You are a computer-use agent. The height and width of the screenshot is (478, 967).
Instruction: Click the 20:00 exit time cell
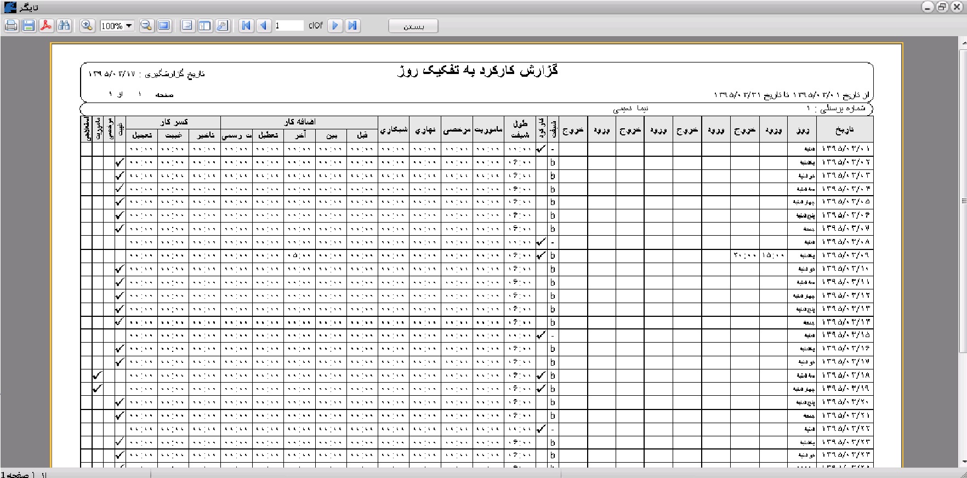pyautogui.click(x=744, y=255)
